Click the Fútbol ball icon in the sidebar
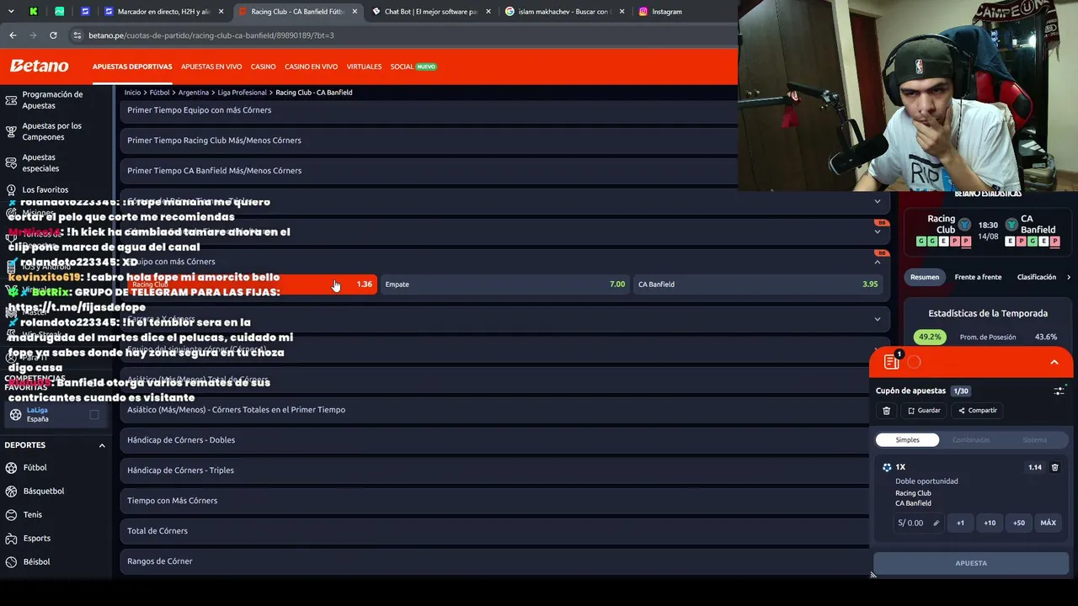 click(11, 468)
